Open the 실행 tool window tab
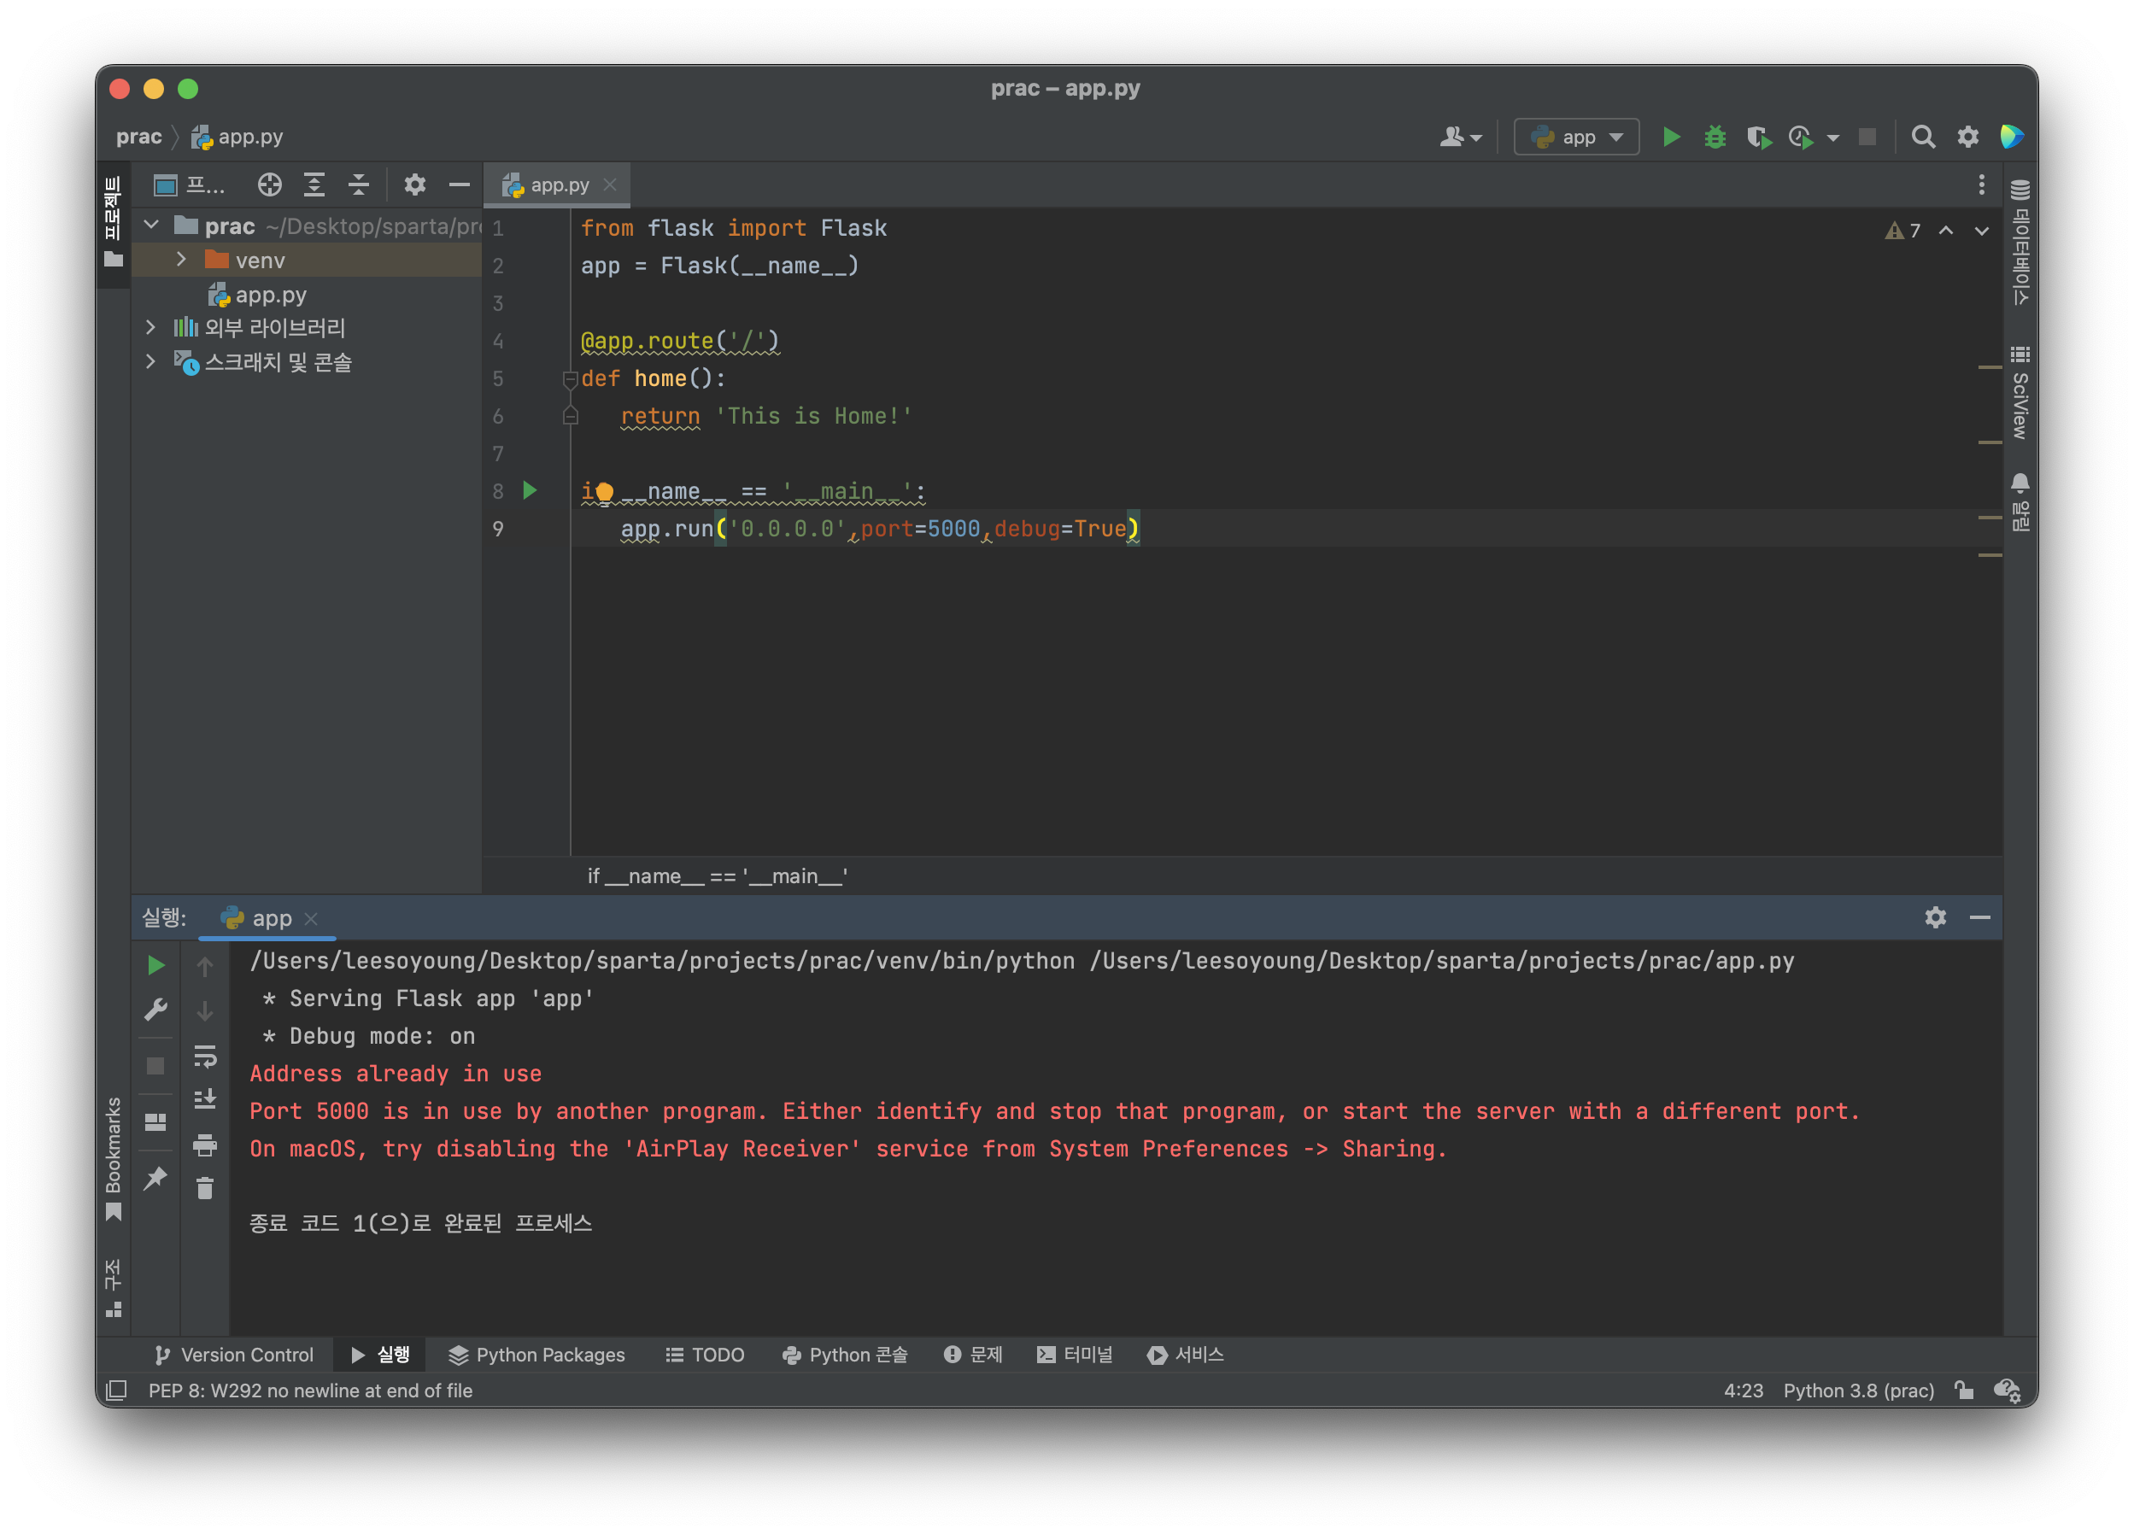The width and height of the screenshot is (2134, 1534). [x=380, y=1355]
